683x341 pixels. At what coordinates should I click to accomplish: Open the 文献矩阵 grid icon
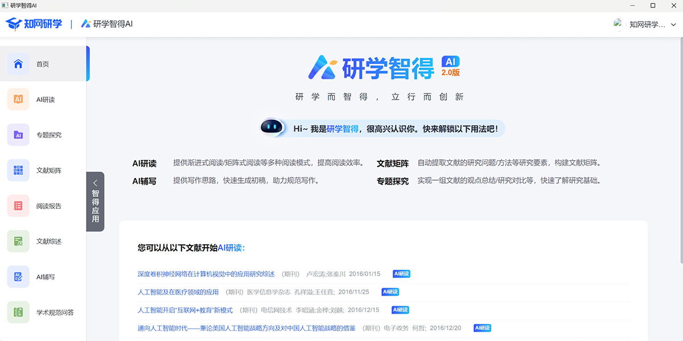click(18, 170)
